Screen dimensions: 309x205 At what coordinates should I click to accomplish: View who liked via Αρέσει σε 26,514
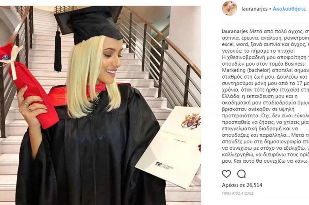[x=242, y=185]
